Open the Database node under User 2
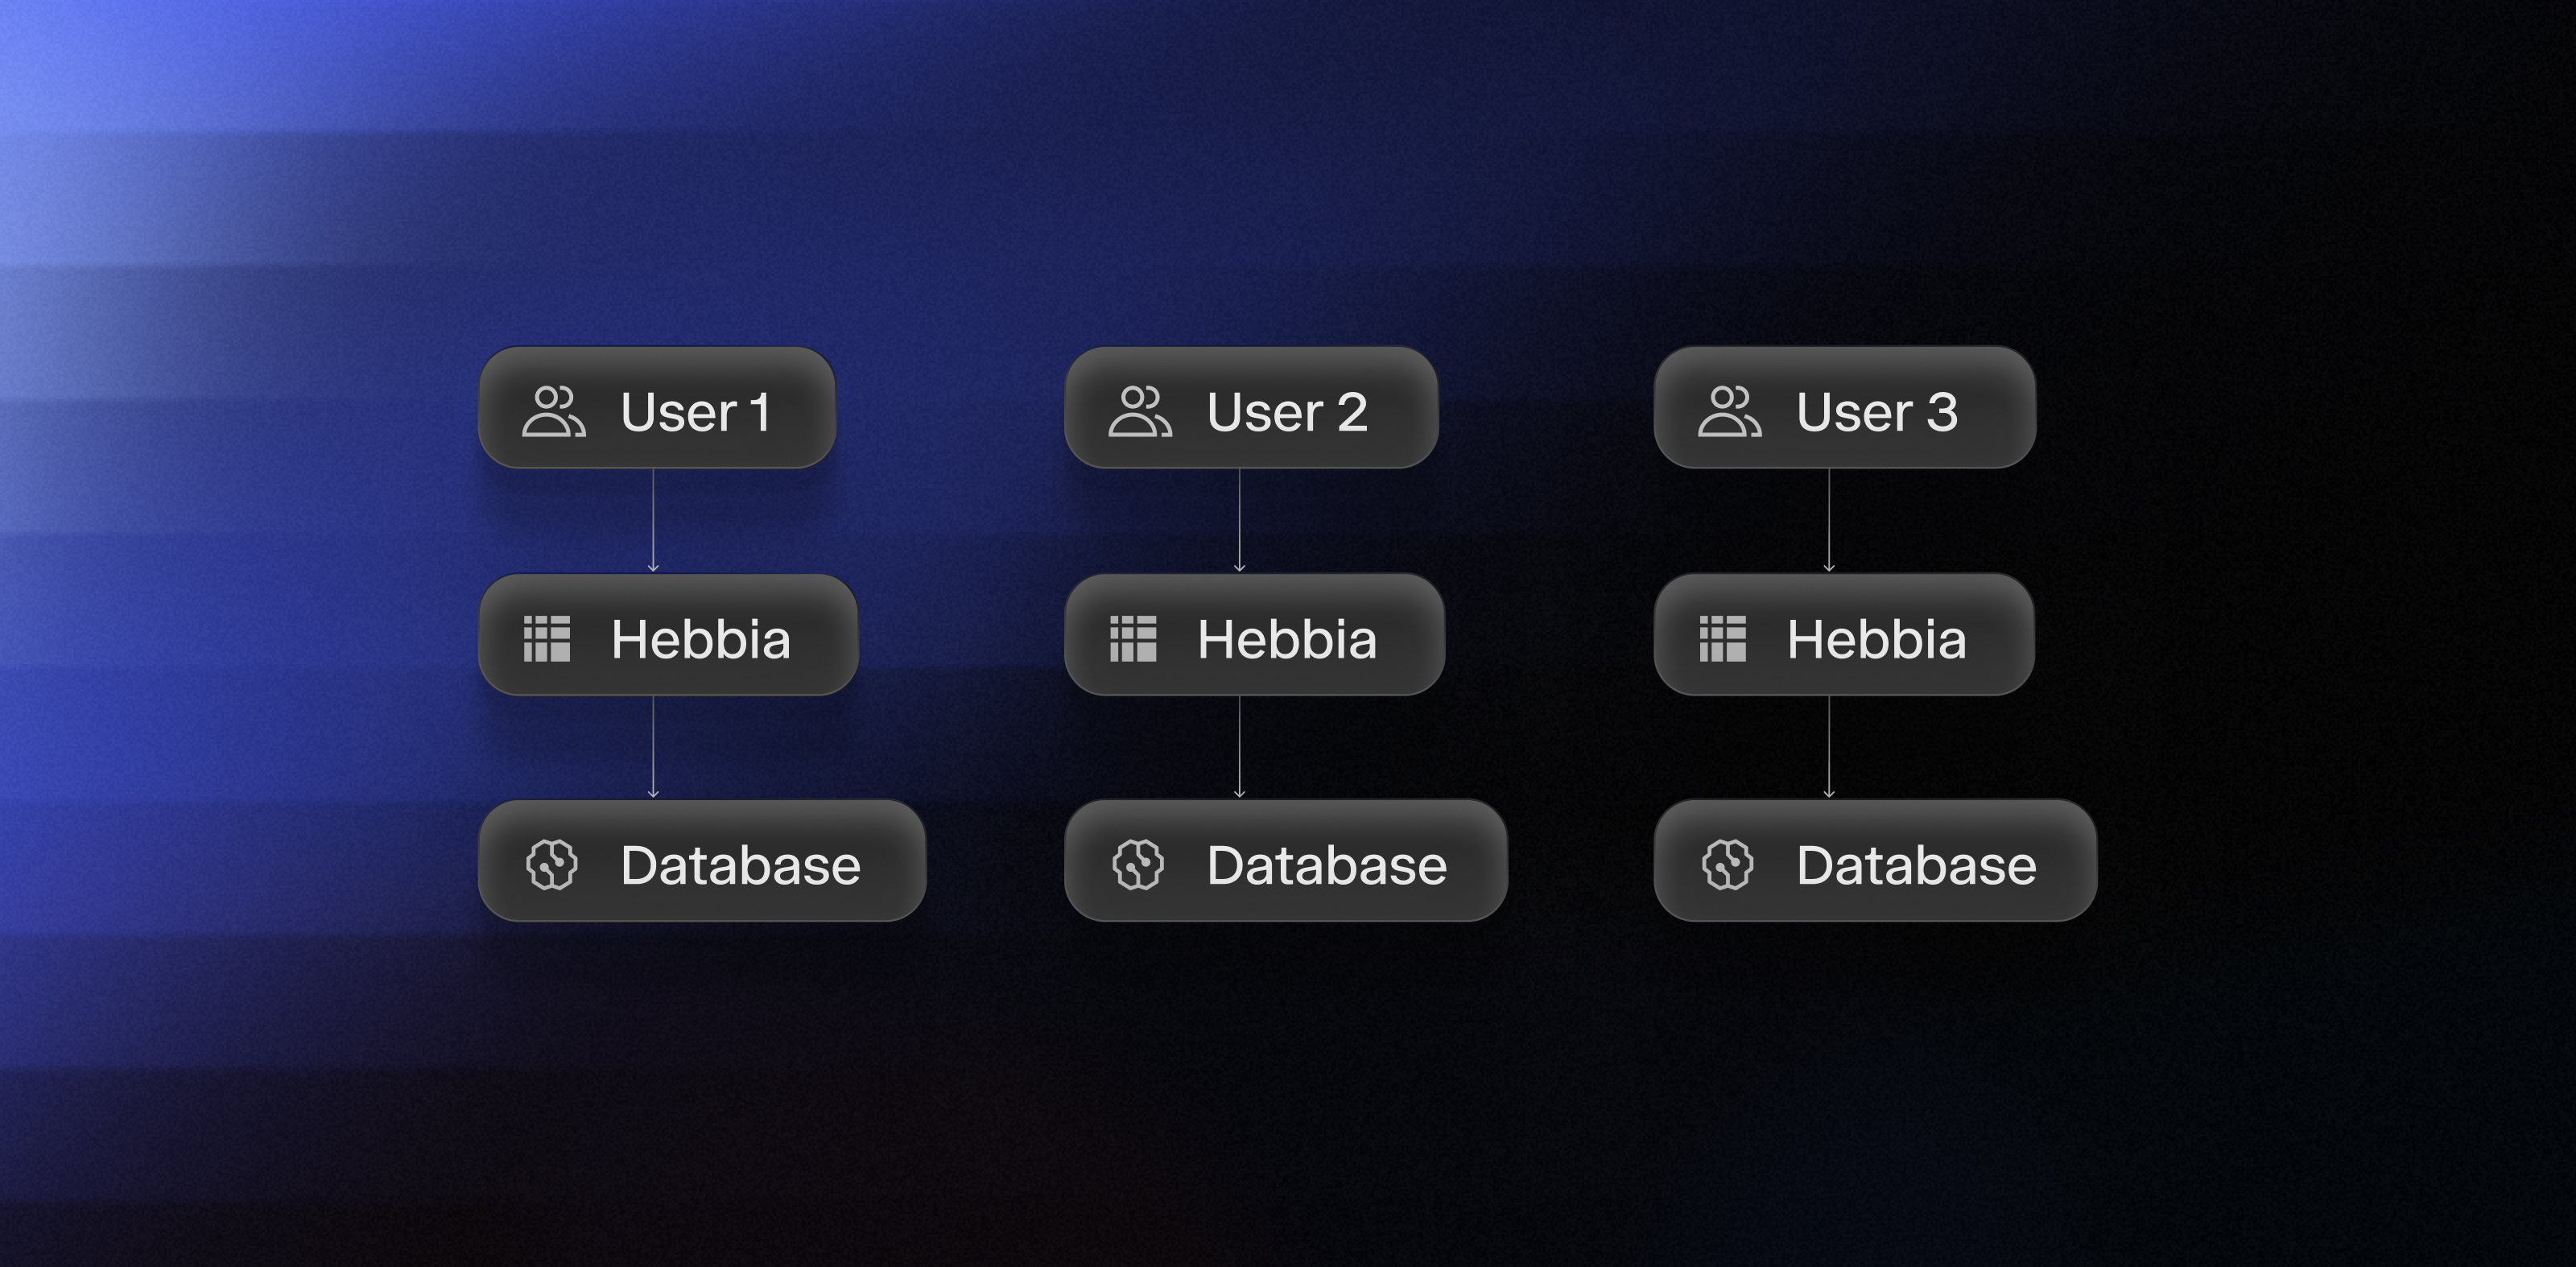The width and height of the screenshot is (2576, 1267). 1287,864
